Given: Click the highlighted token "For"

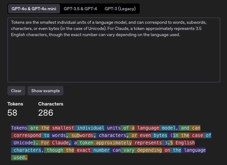Looking at the screenshot, I should coord(44,142).
